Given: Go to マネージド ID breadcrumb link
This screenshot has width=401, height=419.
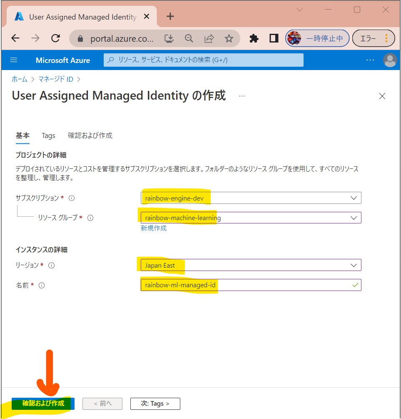Looking at the screenshot, I should [x=56, y=79].
